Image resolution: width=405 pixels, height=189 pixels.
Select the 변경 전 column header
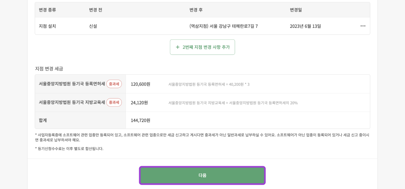(x=96, y=10)
